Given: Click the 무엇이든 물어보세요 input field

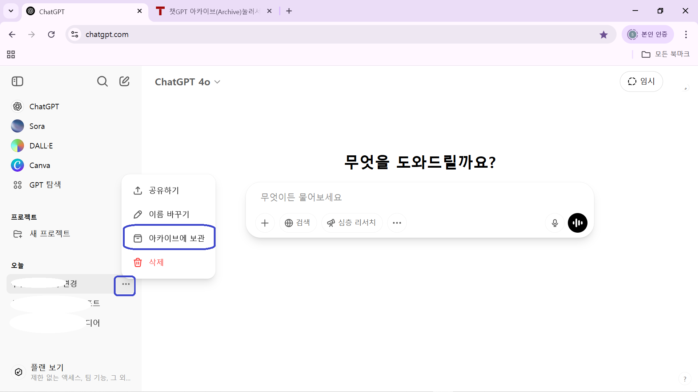Looking at the screenshot, I should [x=400, y=197].
